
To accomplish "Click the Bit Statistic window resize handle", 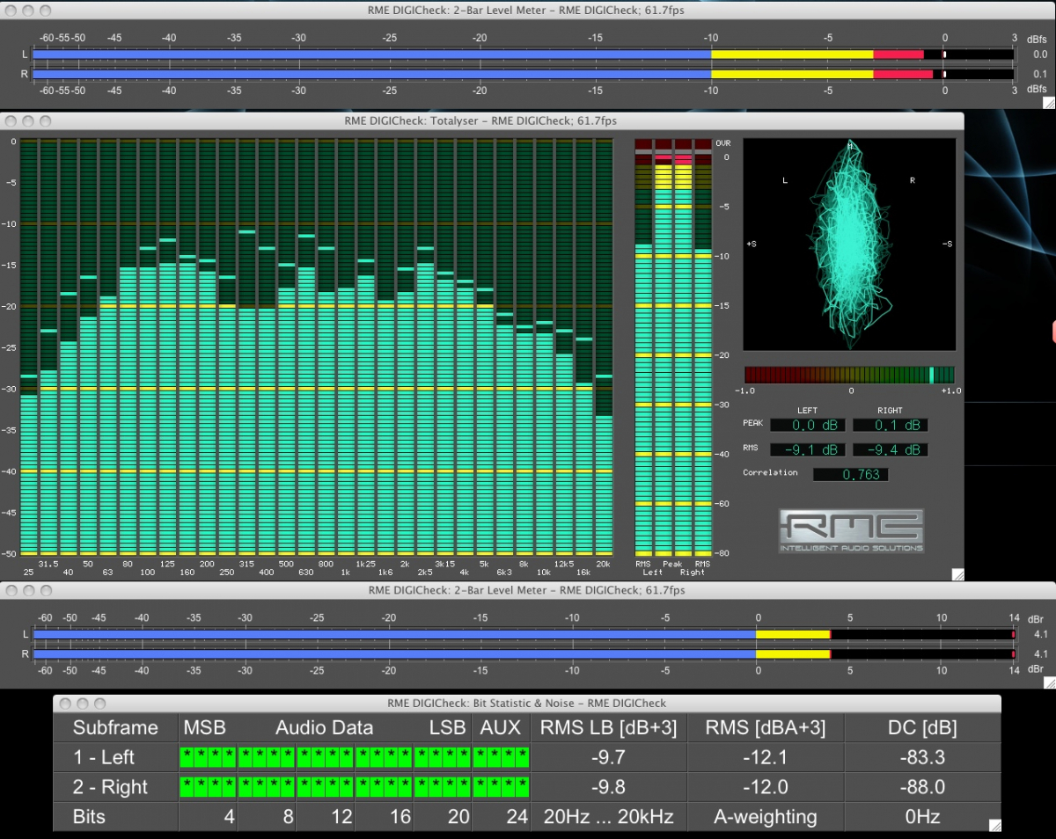I will (x=994, y=825).
